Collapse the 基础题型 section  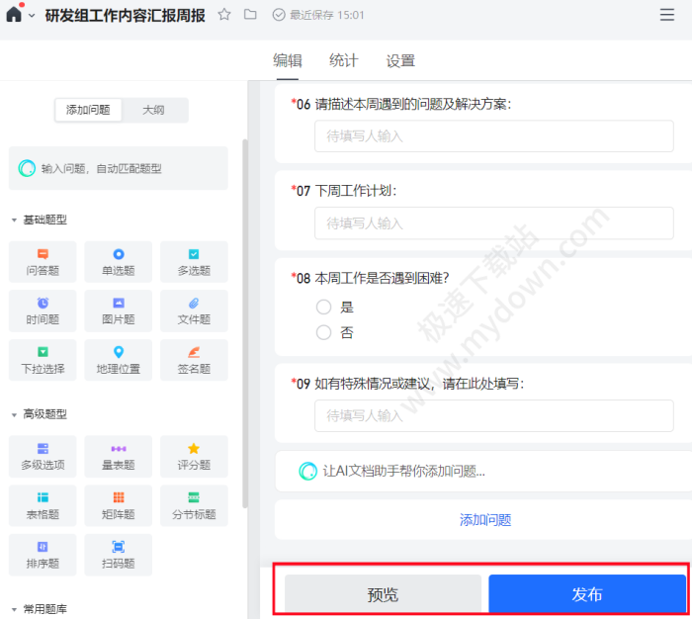(15, 220)
